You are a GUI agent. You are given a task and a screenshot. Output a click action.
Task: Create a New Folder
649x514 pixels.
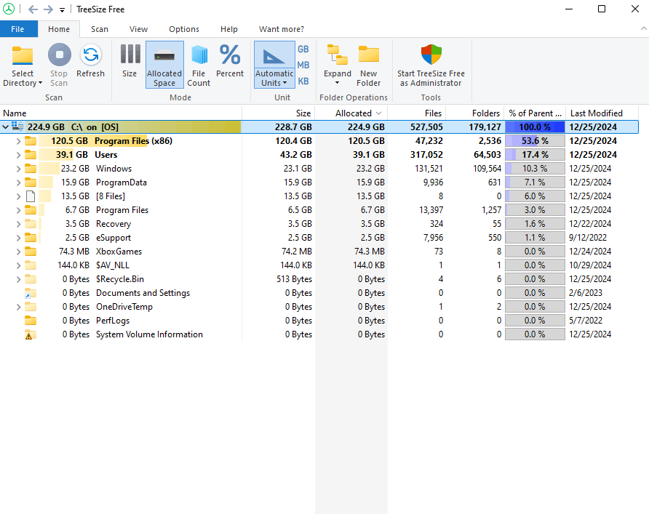(x=368, y=65)
